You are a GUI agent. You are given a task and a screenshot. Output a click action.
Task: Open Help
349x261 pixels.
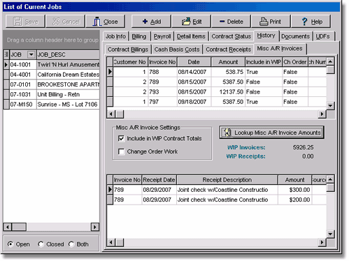(311, 22)
